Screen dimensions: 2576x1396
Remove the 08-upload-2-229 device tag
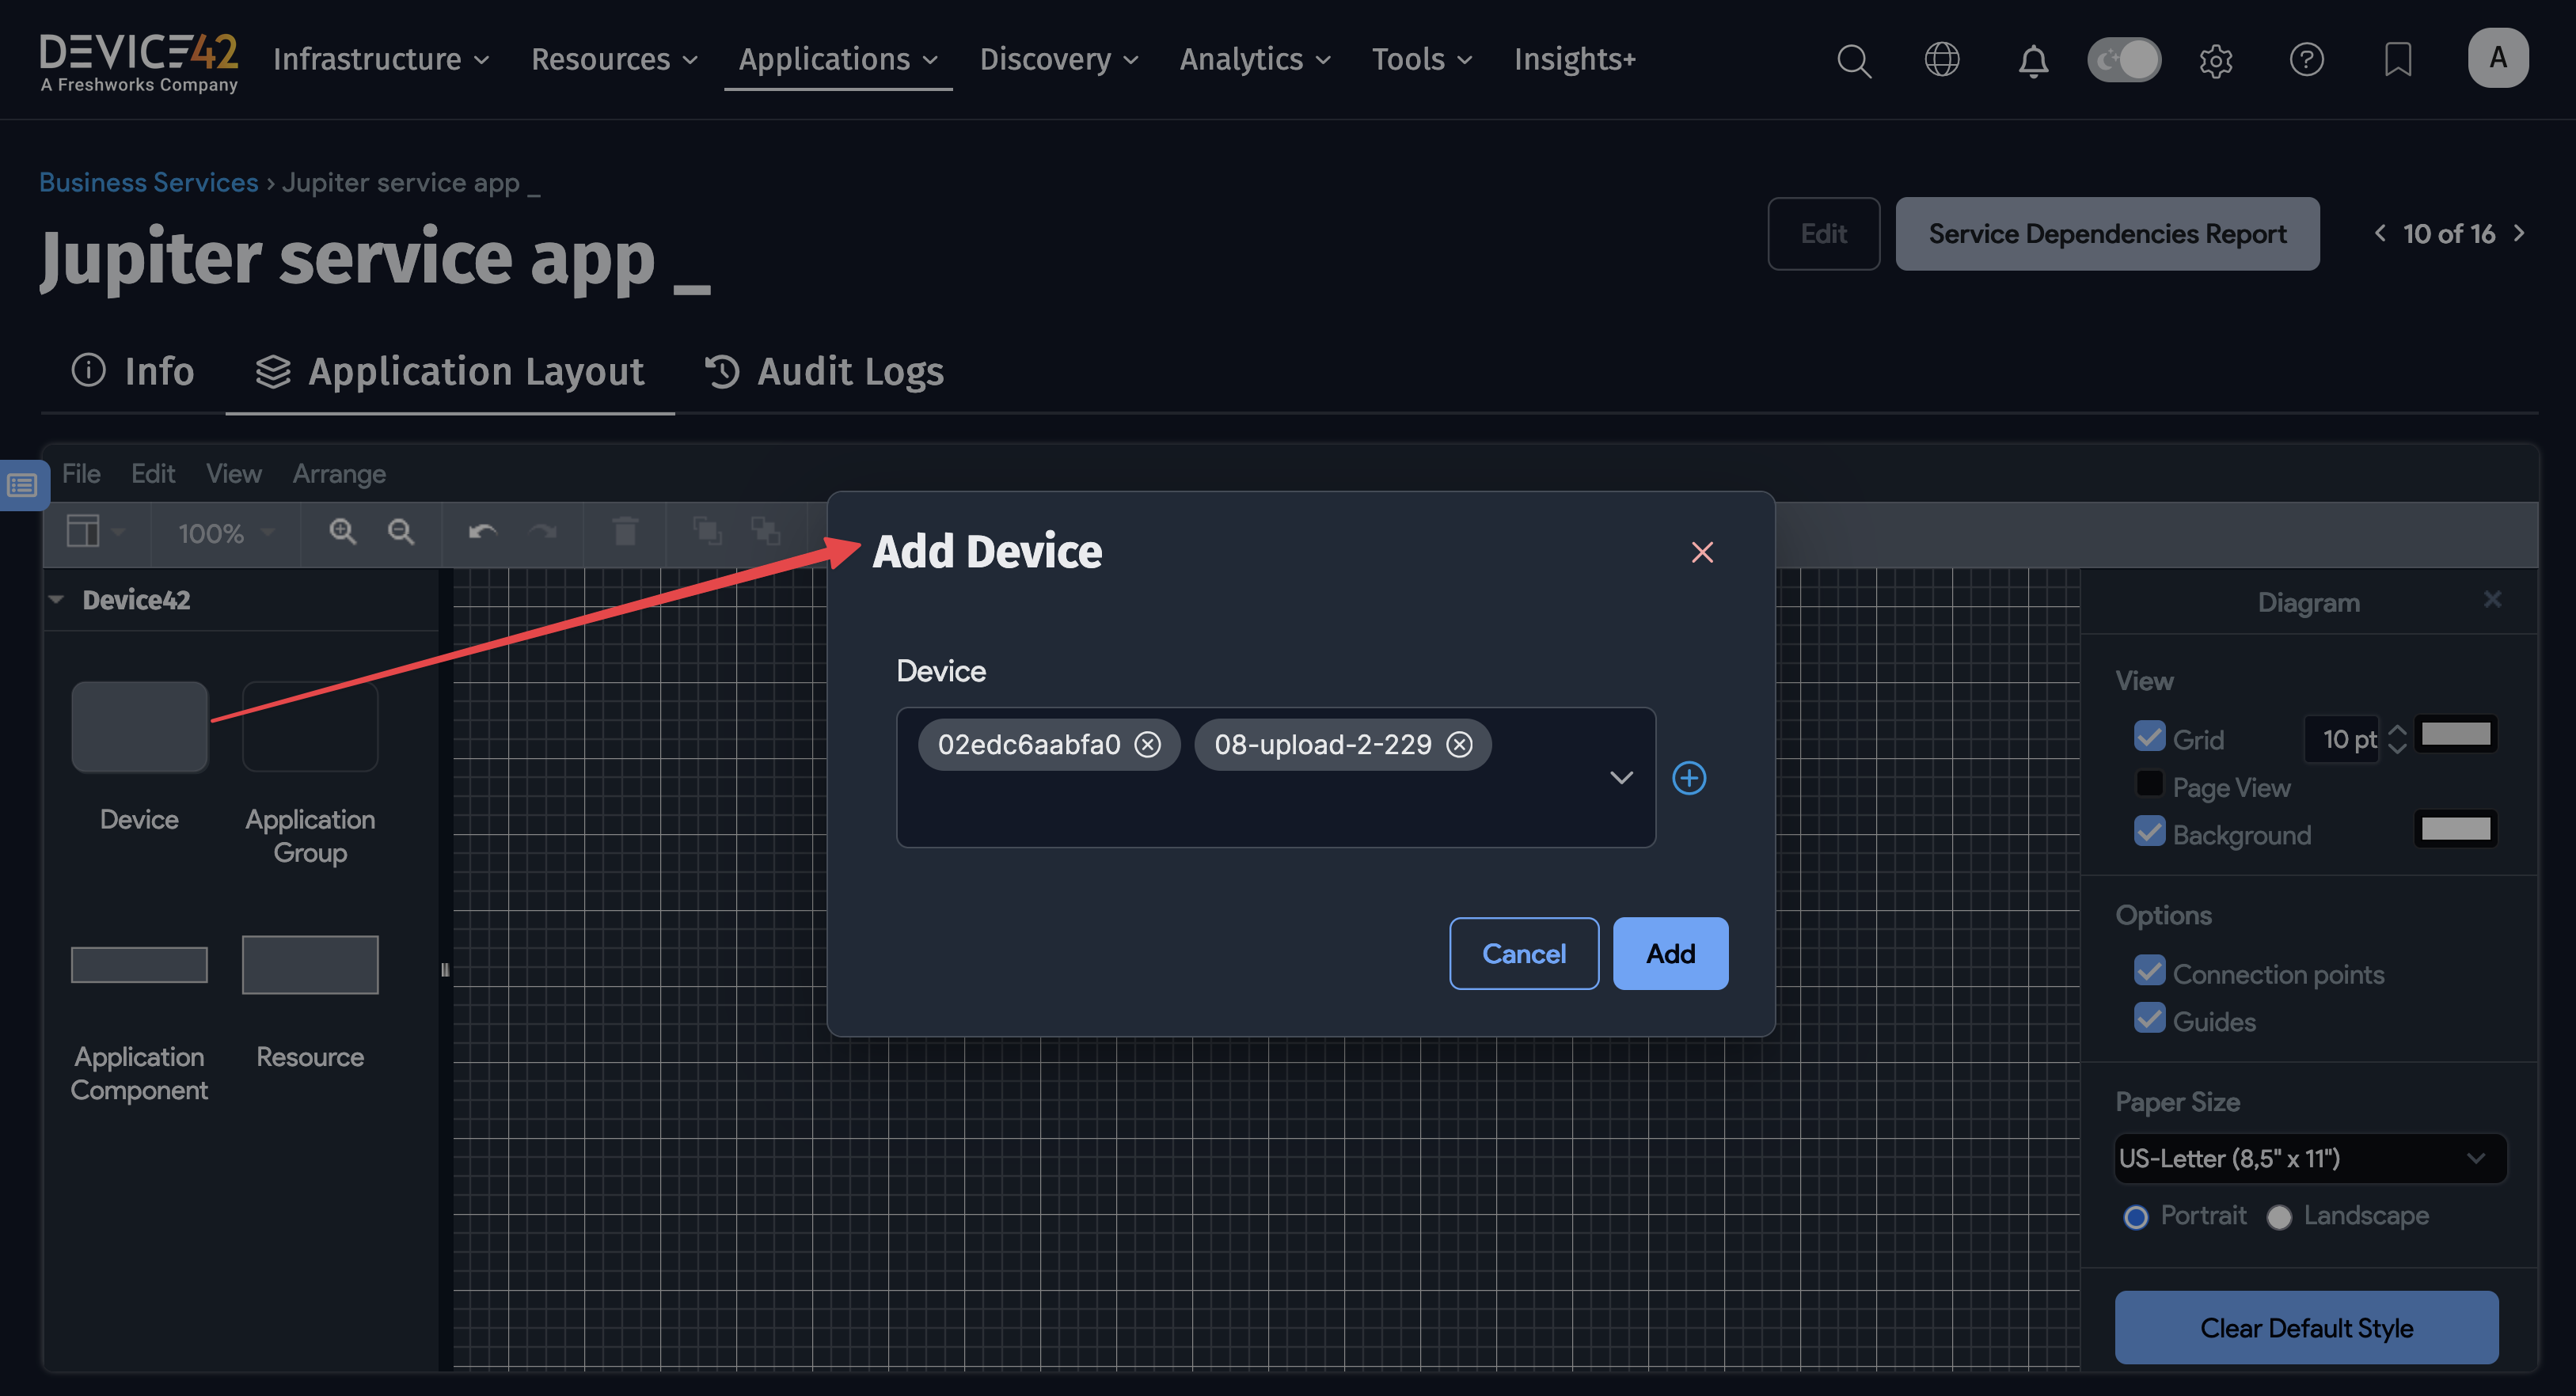(x=1460, y=744)
